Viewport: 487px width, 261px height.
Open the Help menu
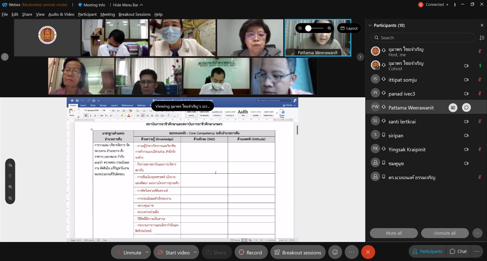[x=158, y=14]
